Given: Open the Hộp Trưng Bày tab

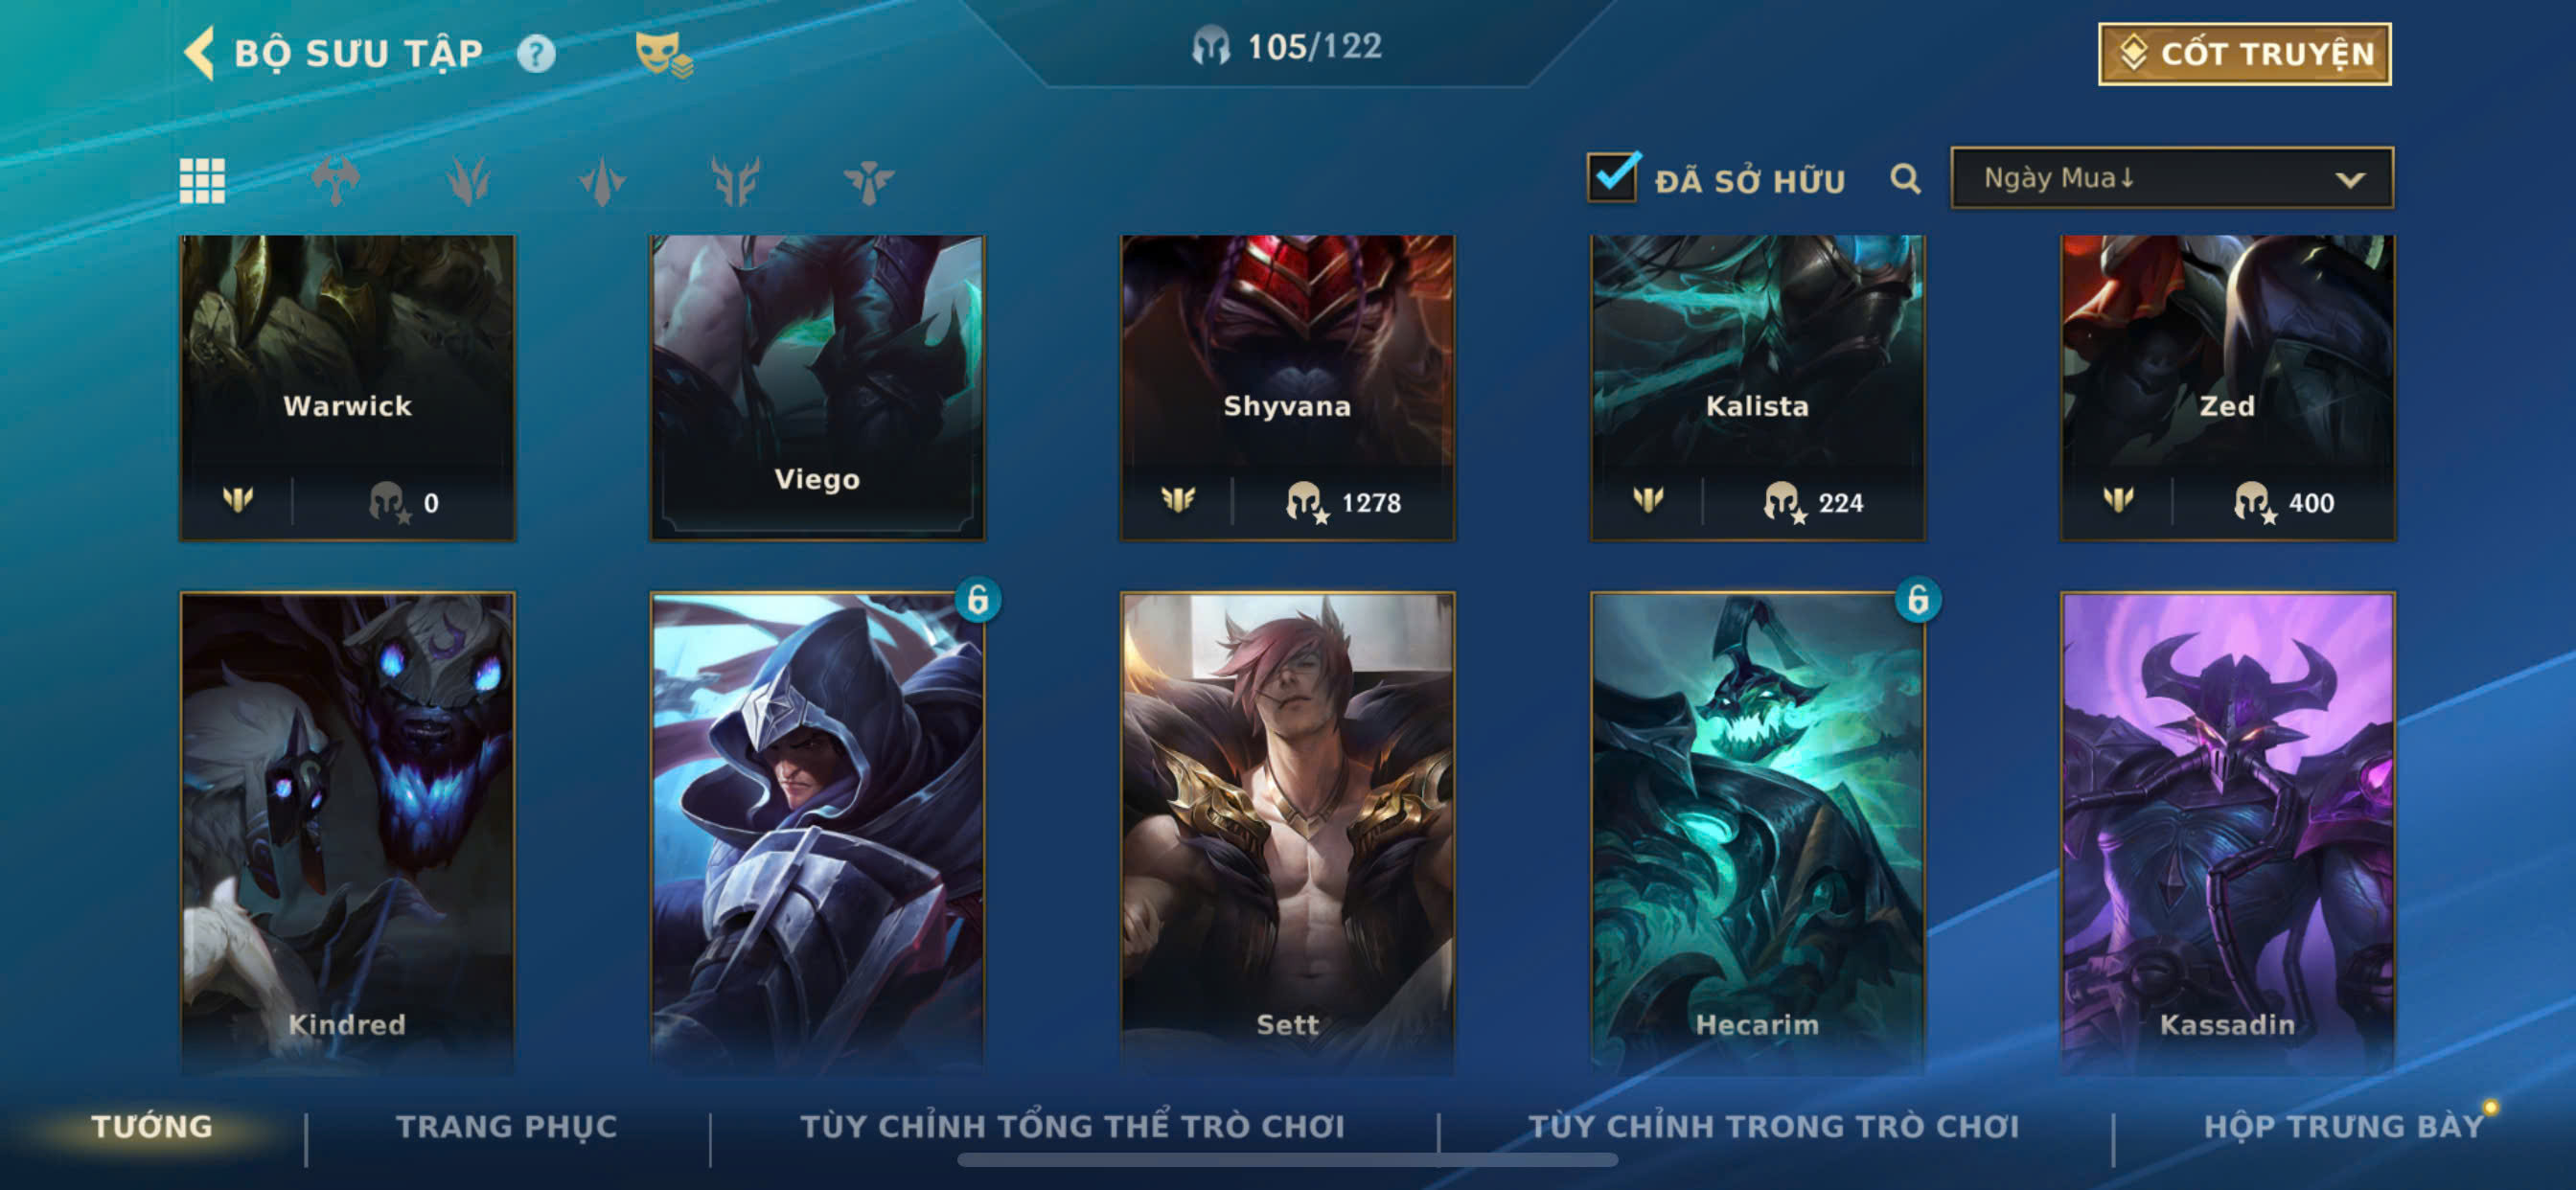Looking at the screenshot, I should (2343, 1126).
